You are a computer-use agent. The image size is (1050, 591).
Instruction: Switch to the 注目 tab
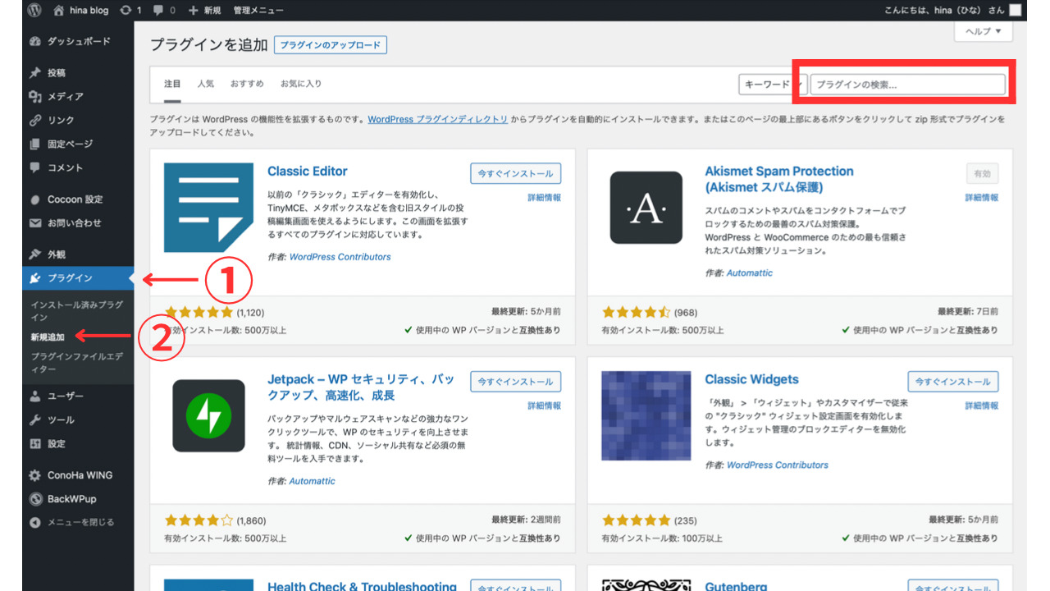pos(172,84)
